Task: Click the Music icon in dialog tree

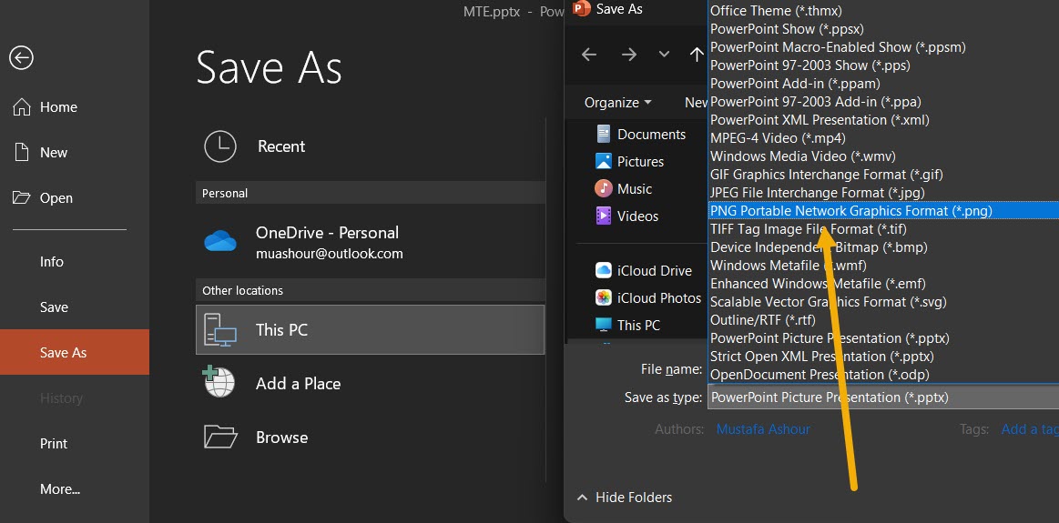Action: 603,188
